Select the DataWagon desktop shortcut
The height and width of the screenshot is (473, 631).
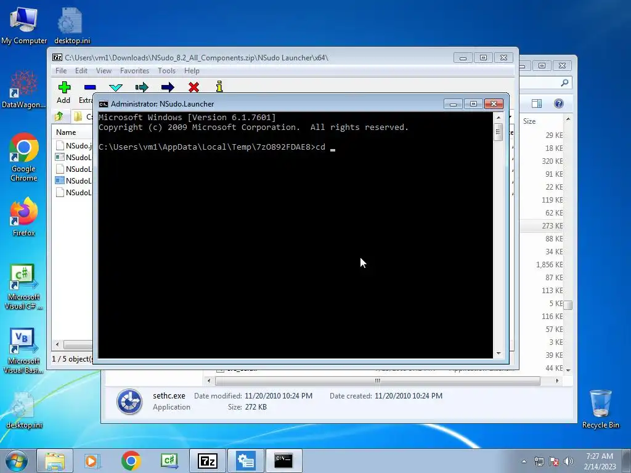24,89
